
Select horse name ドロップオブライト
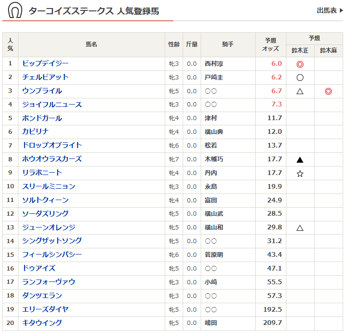52,145
